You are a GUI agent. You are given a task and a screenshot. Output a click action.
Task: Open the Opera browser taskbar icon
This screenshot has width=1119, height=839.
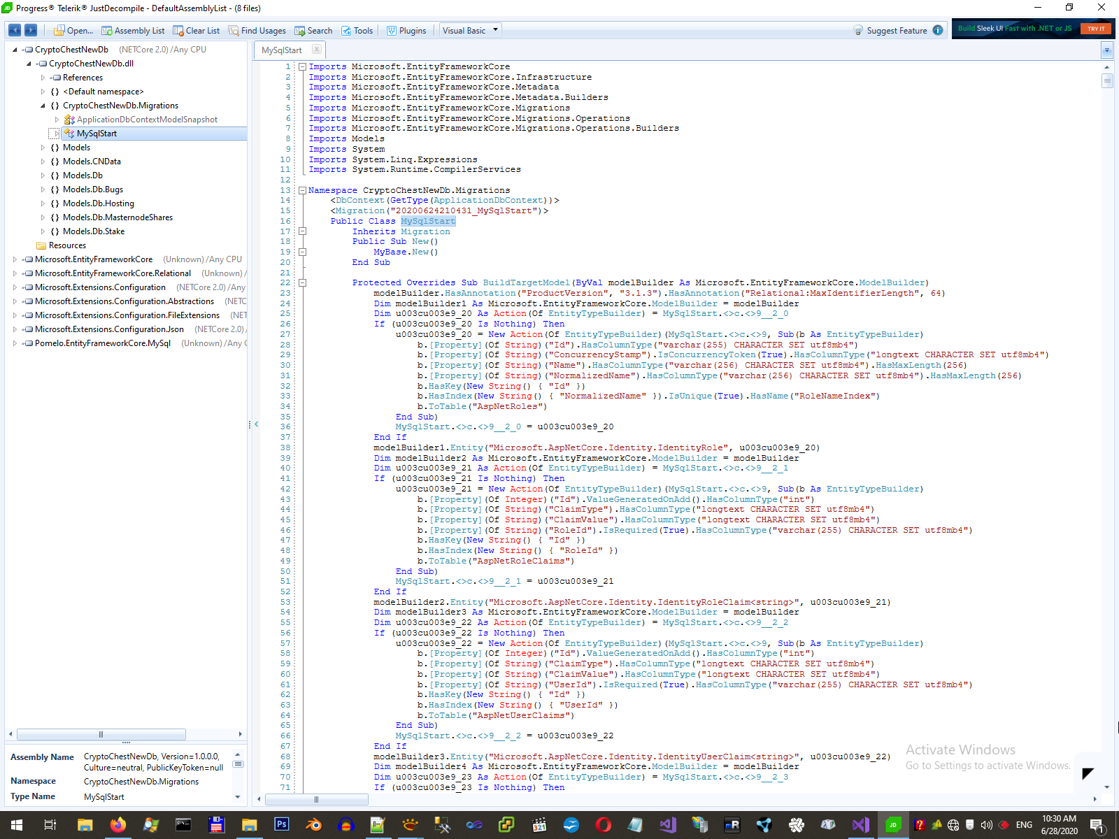click(603, 825)
